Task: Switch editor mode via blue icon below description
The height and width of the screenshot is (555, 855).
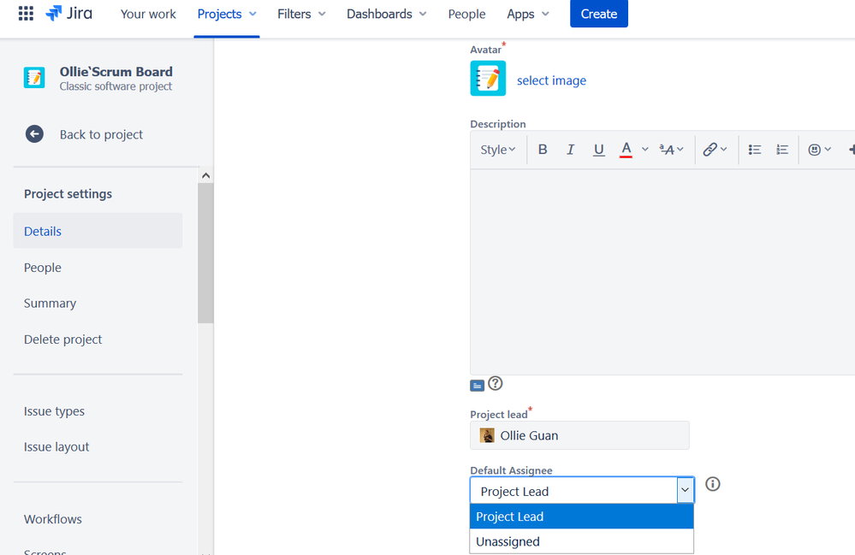Action: [477, 386]
